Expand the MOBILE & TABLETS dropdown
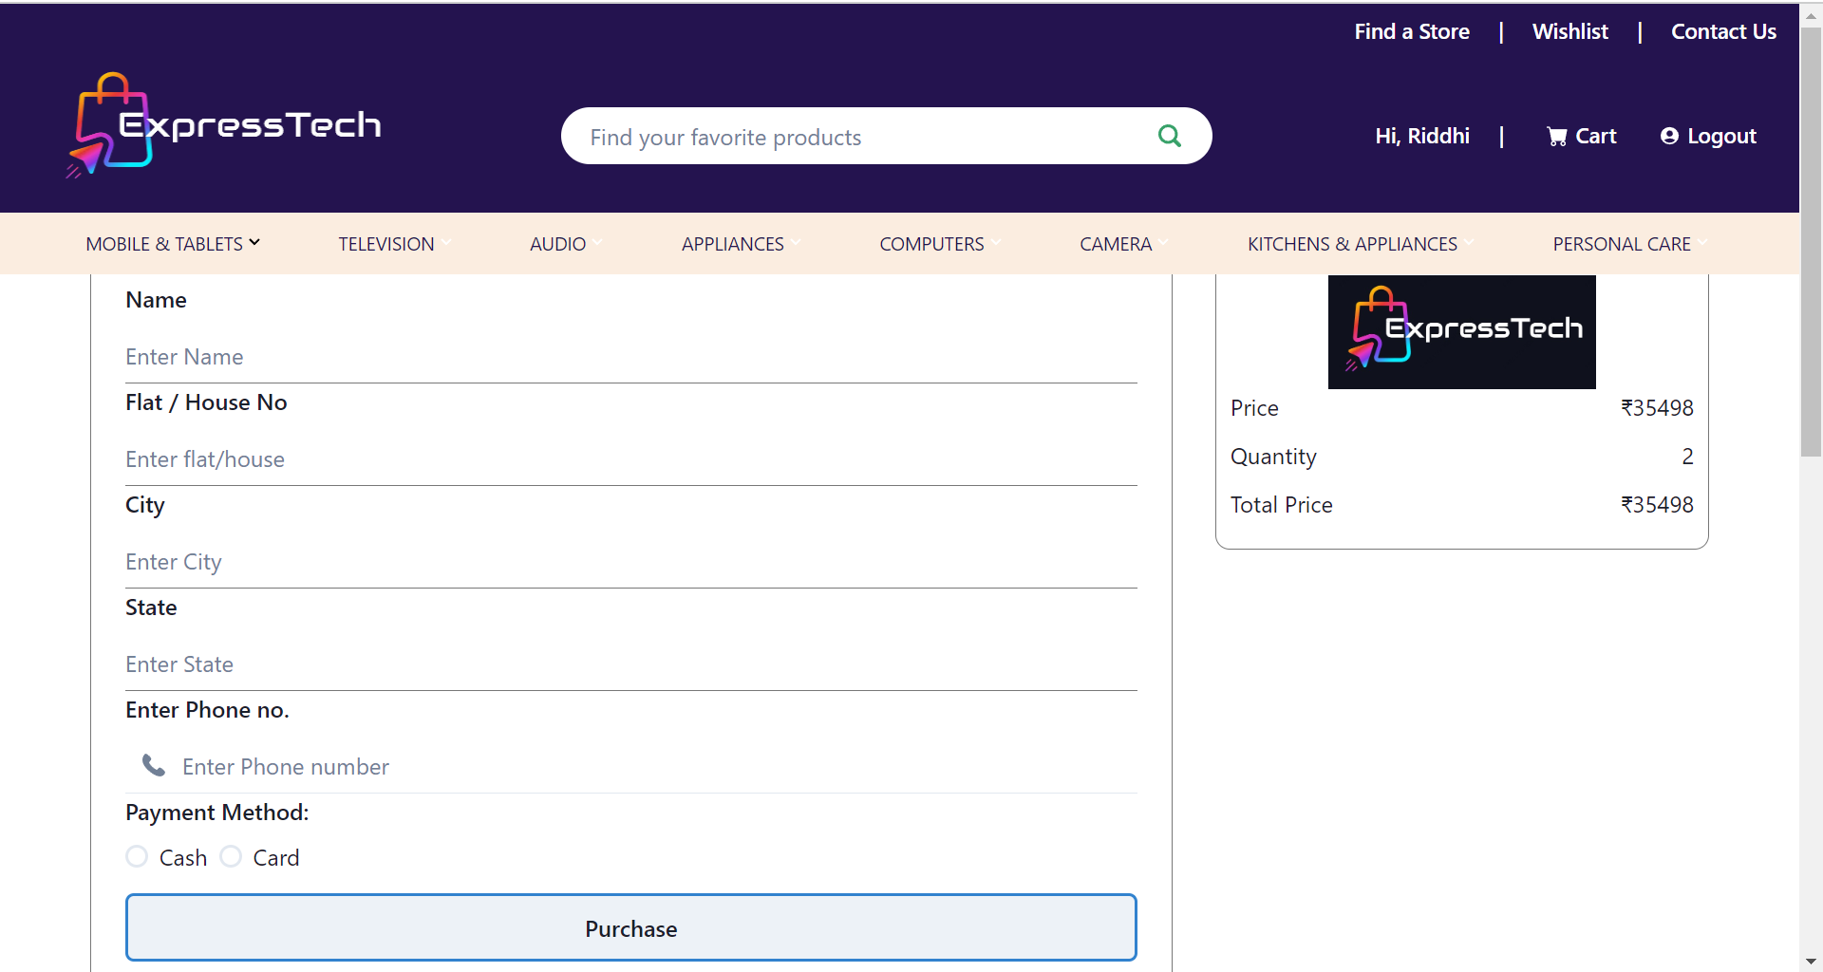This screenshot has width=1823, height=972. click(x=173, y=243)
